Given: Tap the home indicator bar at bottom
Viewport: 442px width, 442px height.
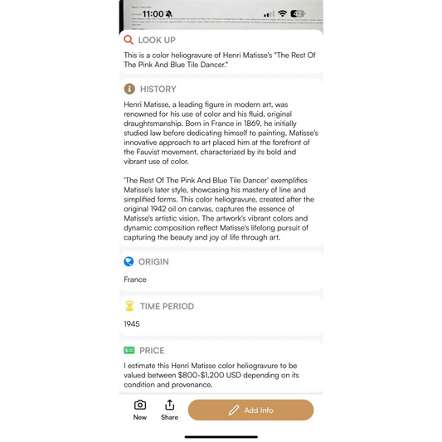Looking at the screenshot, I should pos(221,437).
